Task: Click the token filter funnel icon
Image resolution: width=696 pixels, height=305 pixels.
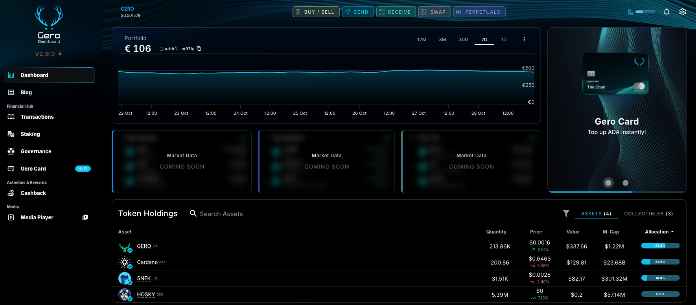Action: pyautogui.click(x=566, y=213)
